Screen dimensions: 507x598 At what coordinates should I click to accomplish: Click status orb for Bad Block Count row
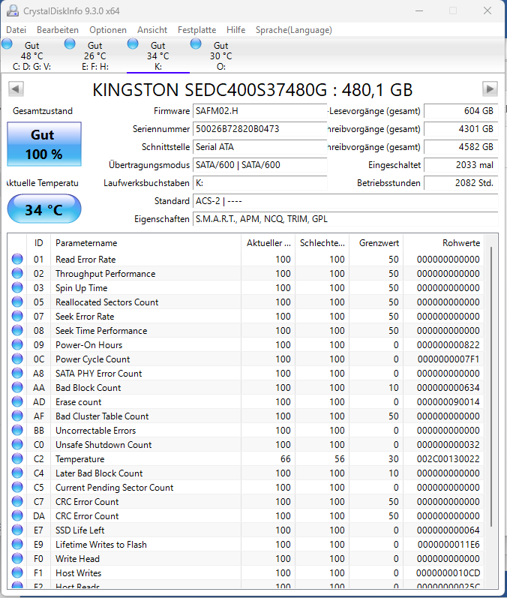(17, 387)
